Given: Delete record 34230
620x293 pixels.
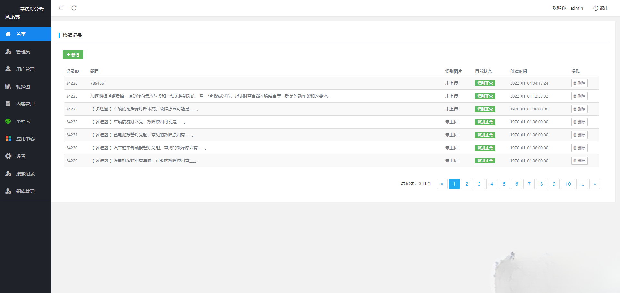Looking at the screenshot, I should tap(579, 148).
